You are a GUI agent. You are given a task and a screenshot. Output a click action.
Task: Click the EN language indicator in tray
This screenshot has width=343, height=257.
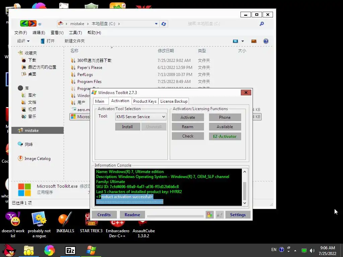click(274, 250)
